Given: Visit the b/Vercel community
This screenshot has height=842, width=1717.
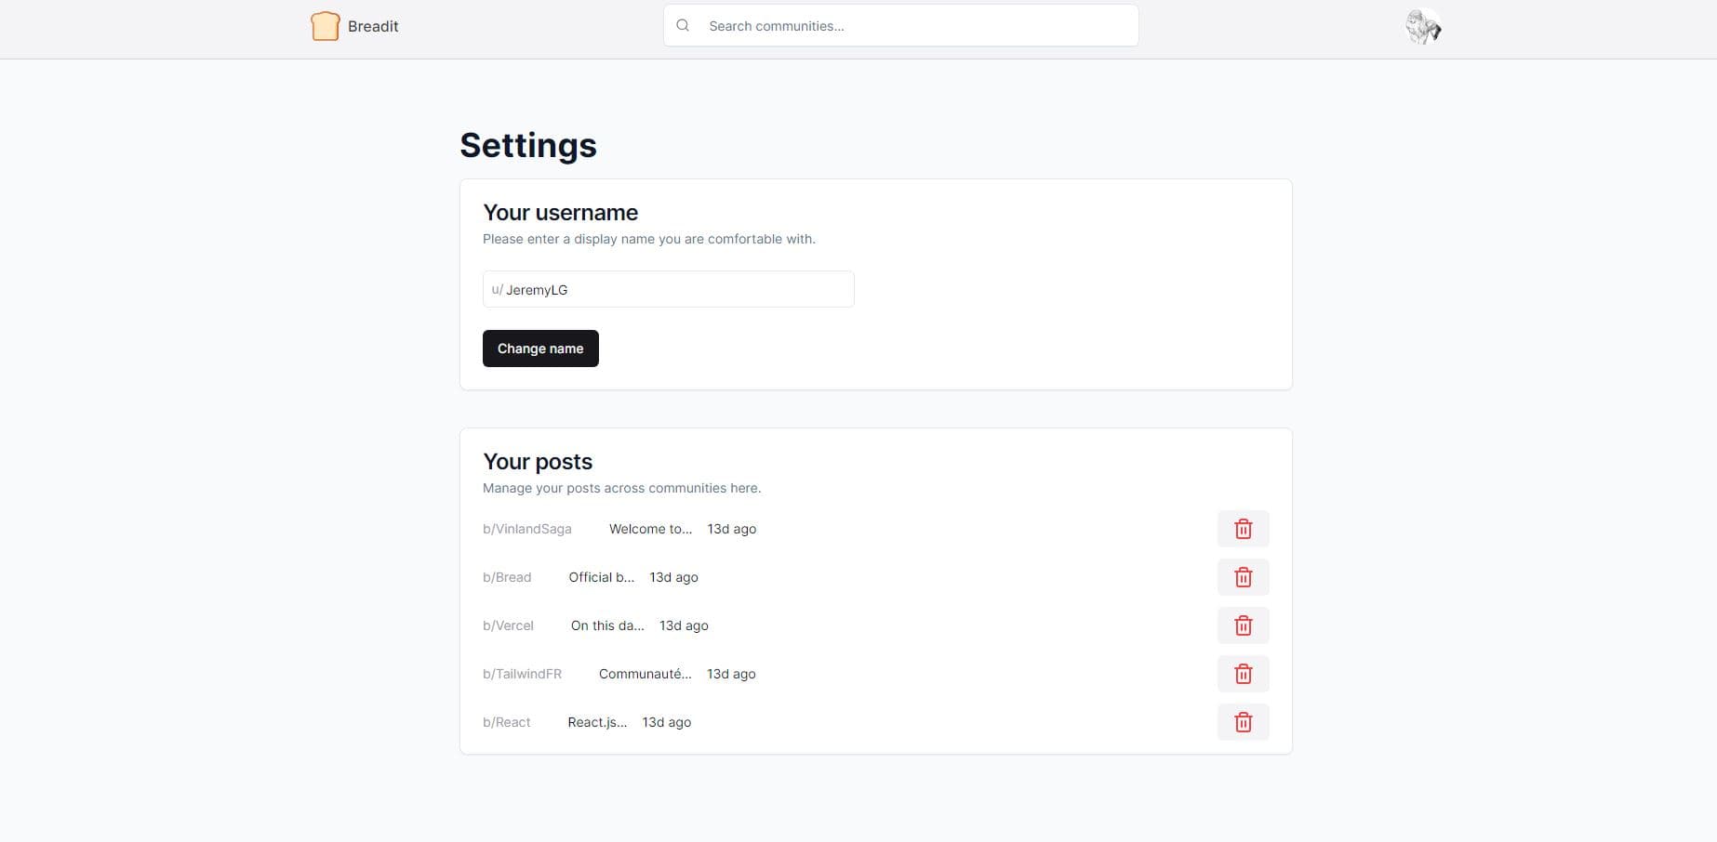Looking at the screenshot, I should 508,625.
